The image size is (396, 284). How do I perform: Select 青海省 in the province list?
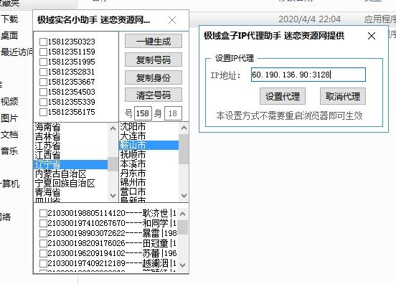pos(71,193)
